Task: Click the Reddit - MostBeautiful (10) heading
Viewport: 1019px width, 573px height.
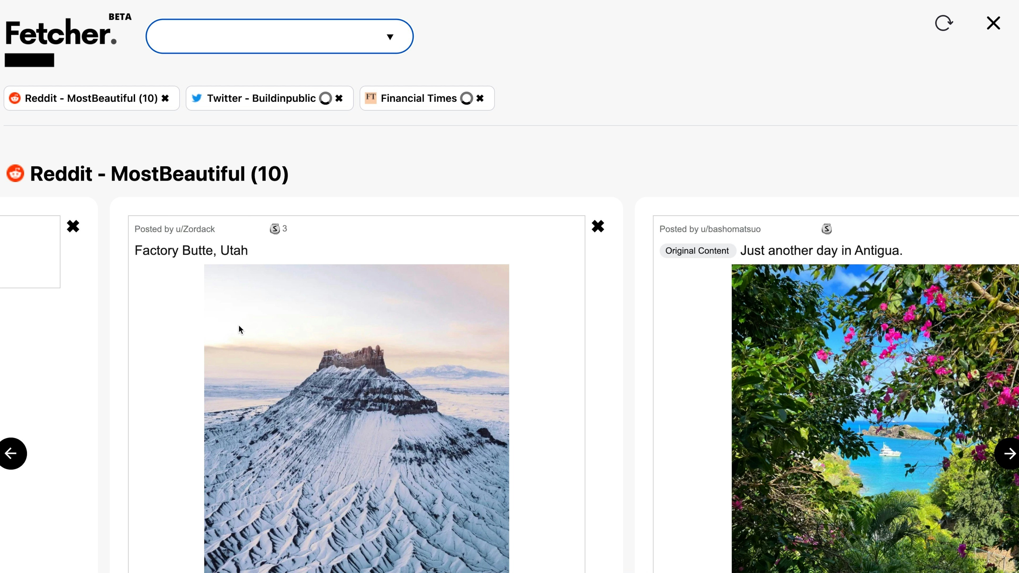Action: point(159,173)
